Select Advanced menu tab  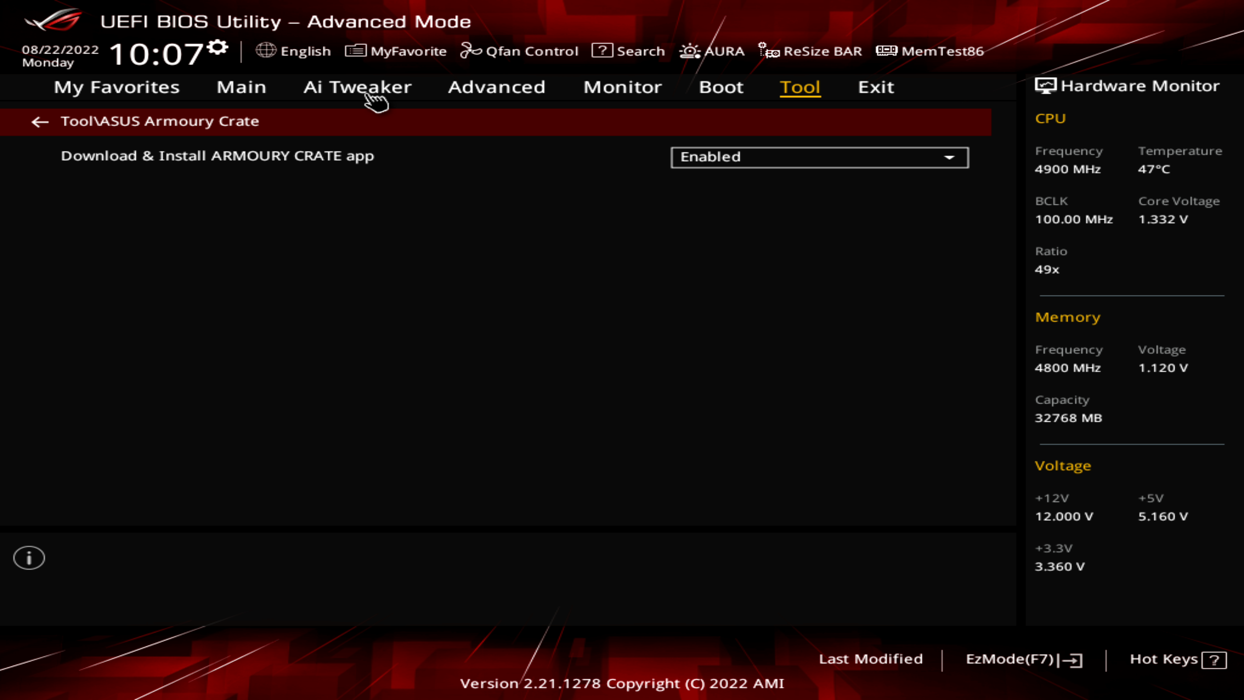(x=496, y=86)
